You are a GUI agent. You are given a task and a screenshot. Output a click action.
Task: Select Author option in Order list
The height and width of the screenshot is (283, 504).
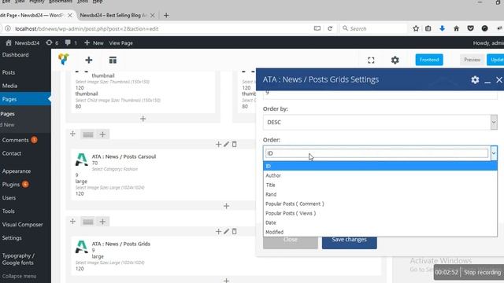click(x=380, y=175)
